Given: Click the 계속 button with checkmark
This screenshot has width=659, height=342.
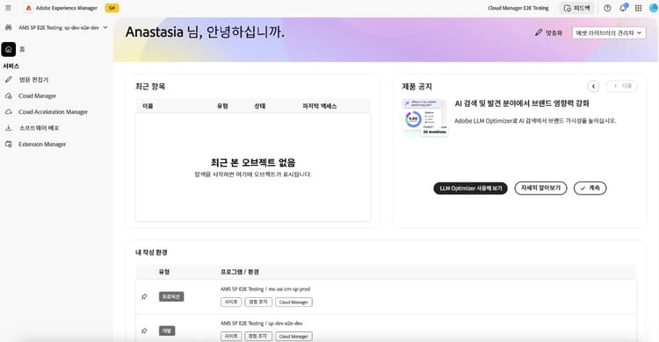Looking at the screenshot, I should coord(590,188).
